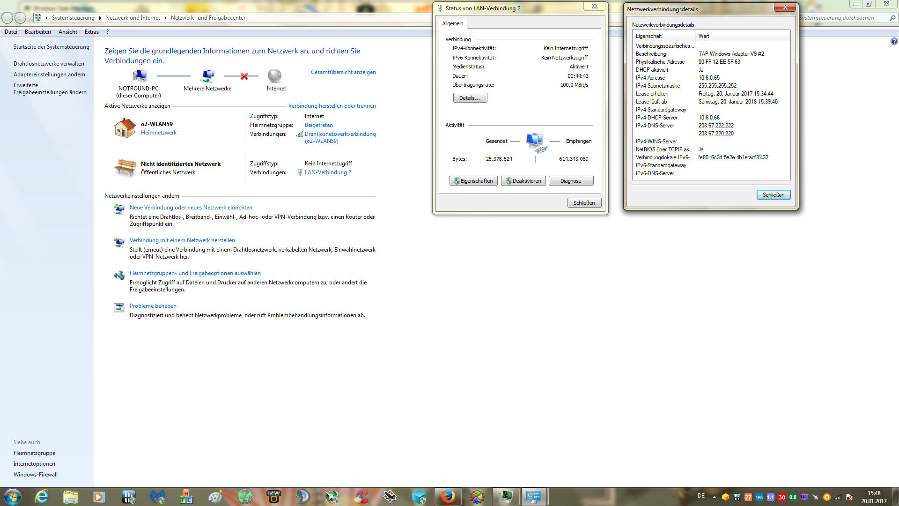Show hidden system tray icons
Image resolution: width=899 pixels, height=506 pixels.
(x=714, y=497)
